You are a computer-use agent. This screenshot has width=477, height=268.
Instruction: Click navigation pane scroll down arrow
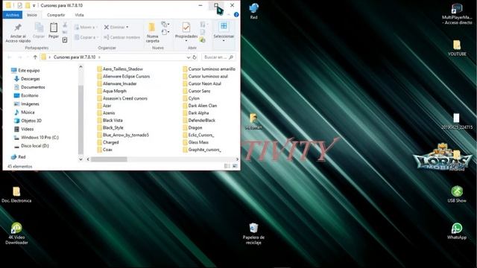coord(80,159)
